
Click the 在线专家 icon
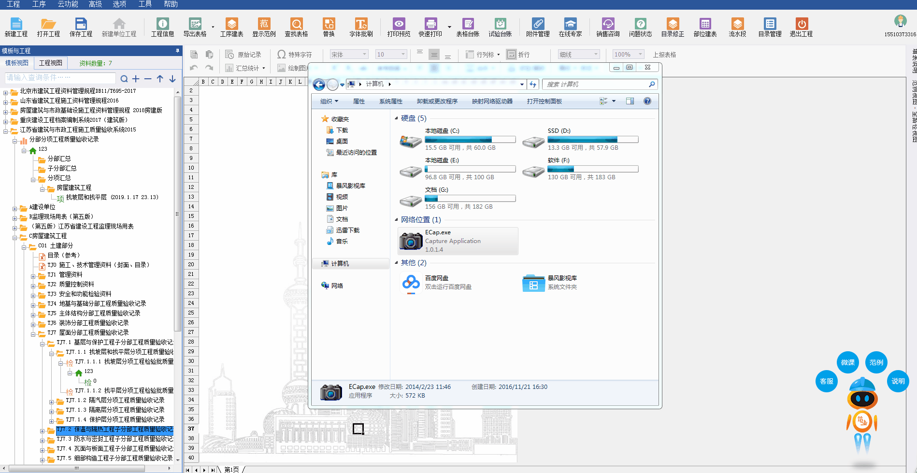570,24
